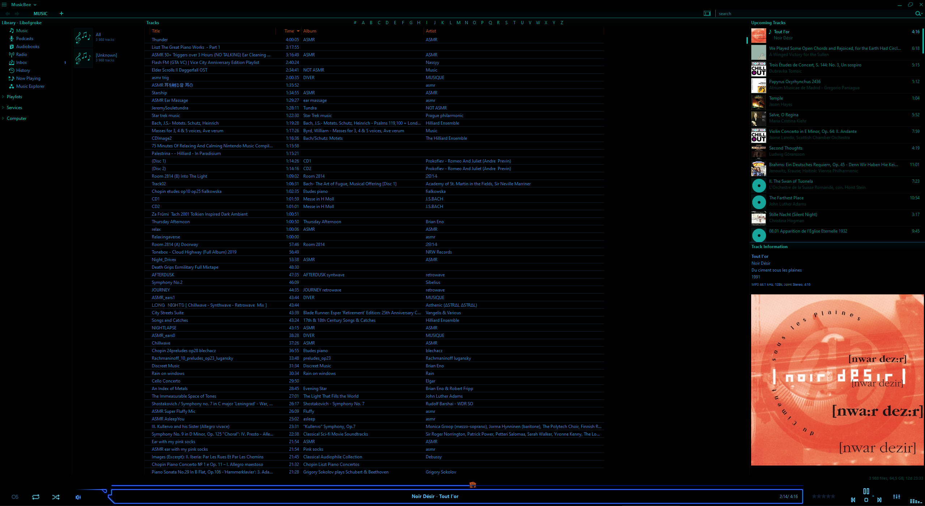The width and height of the screenshot is (925, 506).
Task: Toggle the panel layout icon beside search
Action: (x=707, y=13)
